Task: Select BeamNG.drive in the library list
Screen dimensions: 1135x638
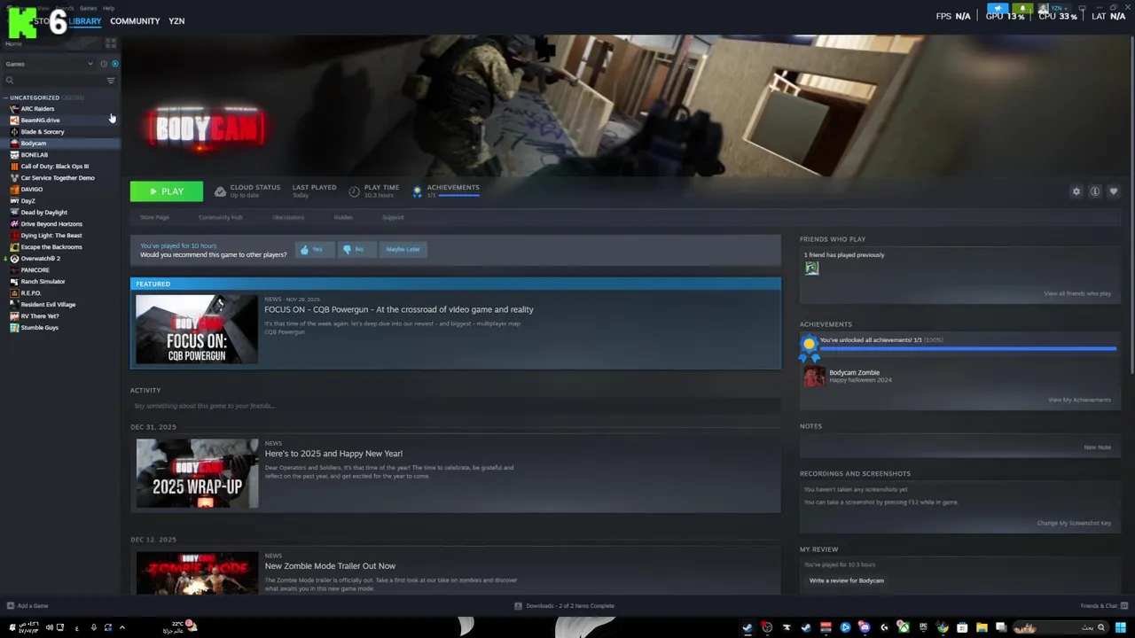Action: [x=40, y=121]
